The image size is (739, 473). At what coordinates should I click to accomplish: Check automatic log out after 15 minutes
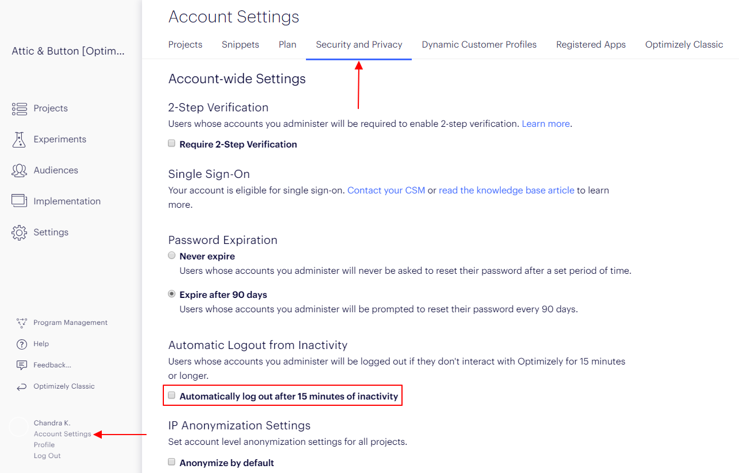171,395
